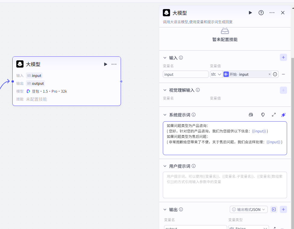Open the str. type dropdown for input variable
The width and height of the screenshot is (294, 229).
216,74
